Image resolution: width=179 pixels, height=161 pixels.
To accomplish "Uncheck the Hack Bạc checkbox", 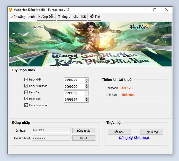I will pyautogui.click(x=26, y=92).
